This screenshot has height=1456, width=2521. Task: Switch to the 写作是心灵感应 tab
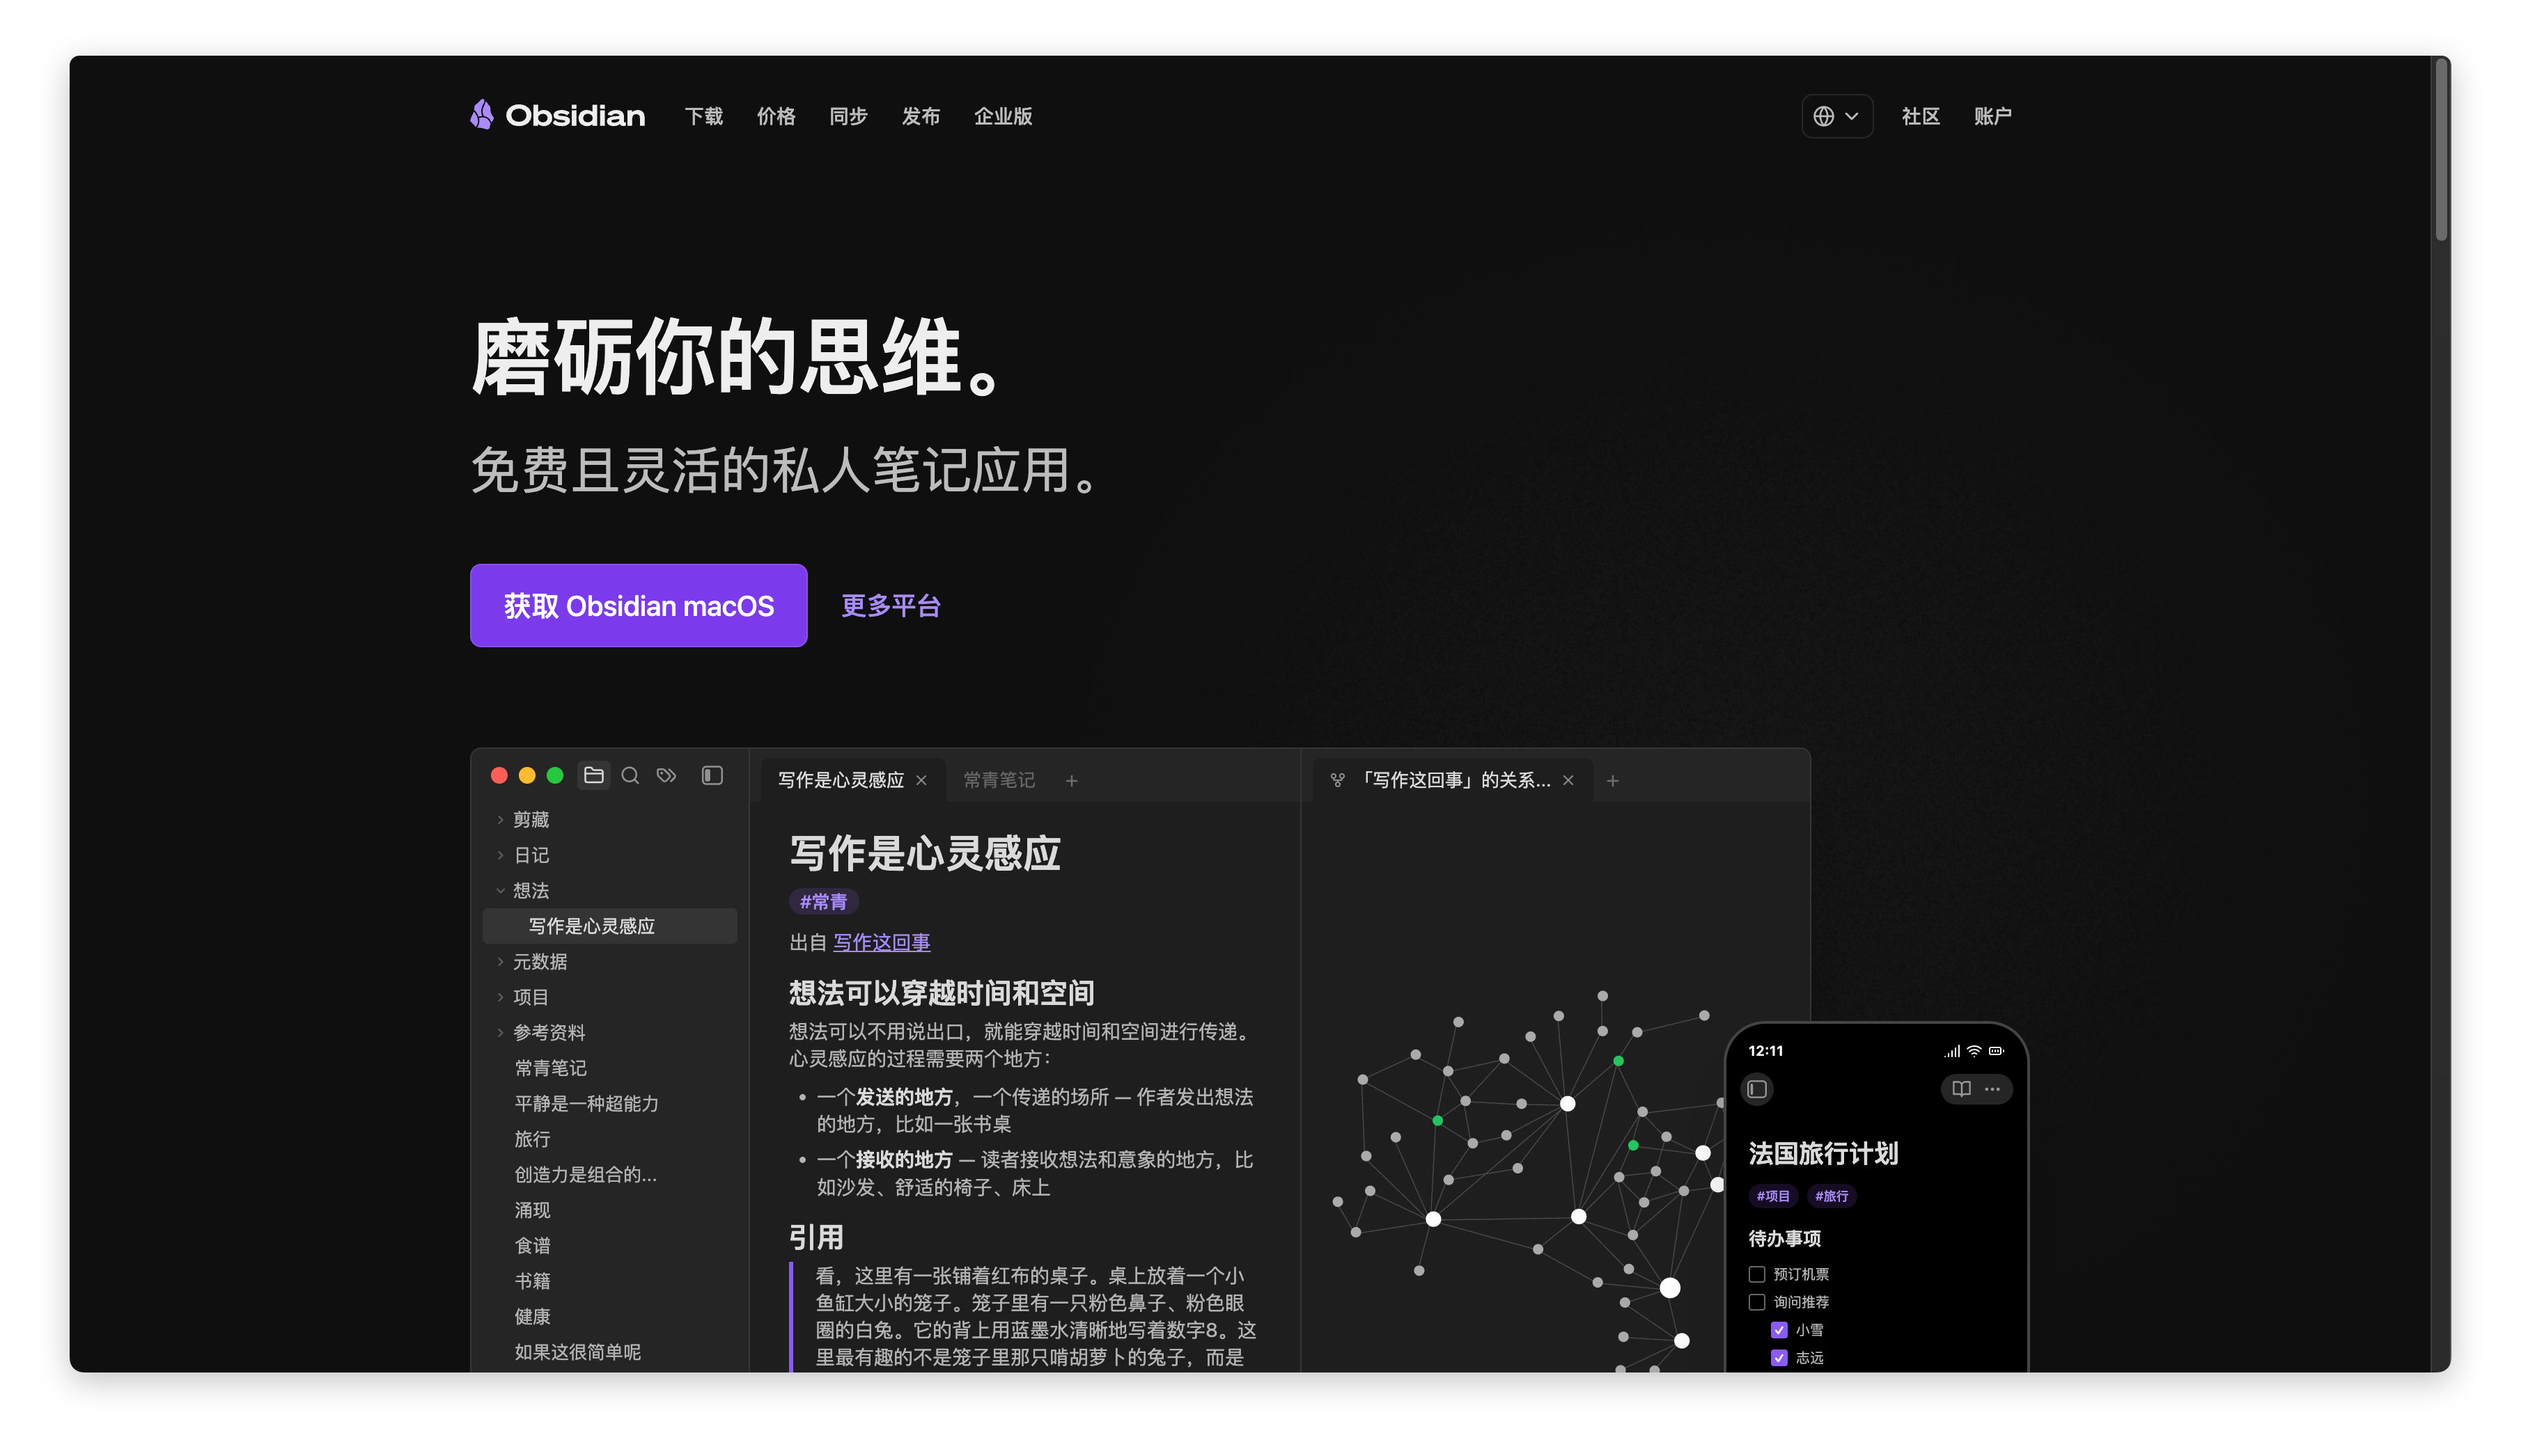(841, 780)
